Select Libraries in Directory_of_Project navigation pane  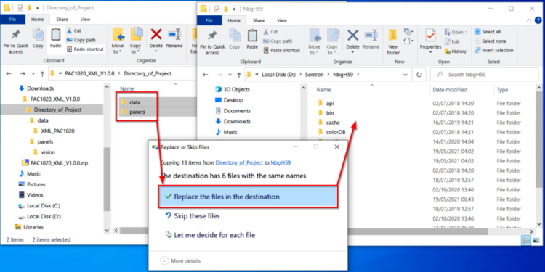pyautogui.click(x=30, y=227)
